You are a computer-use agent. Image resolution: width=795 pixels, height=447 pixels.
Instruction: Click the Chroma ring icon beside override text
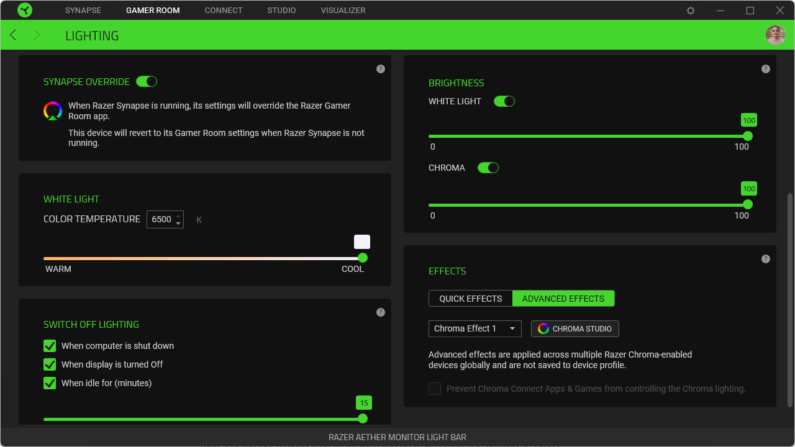point(53,111)
